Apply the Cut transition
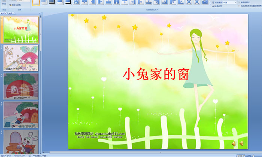Image resolution: width=262 pixels, height=157 pixels. (x=60, y=2)
